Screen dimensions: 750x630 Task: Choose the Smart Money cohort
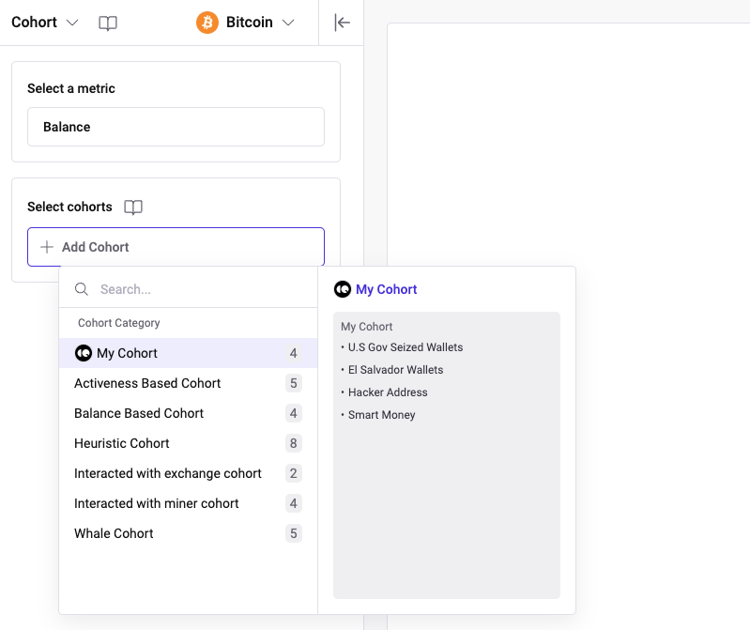point(381,415)
